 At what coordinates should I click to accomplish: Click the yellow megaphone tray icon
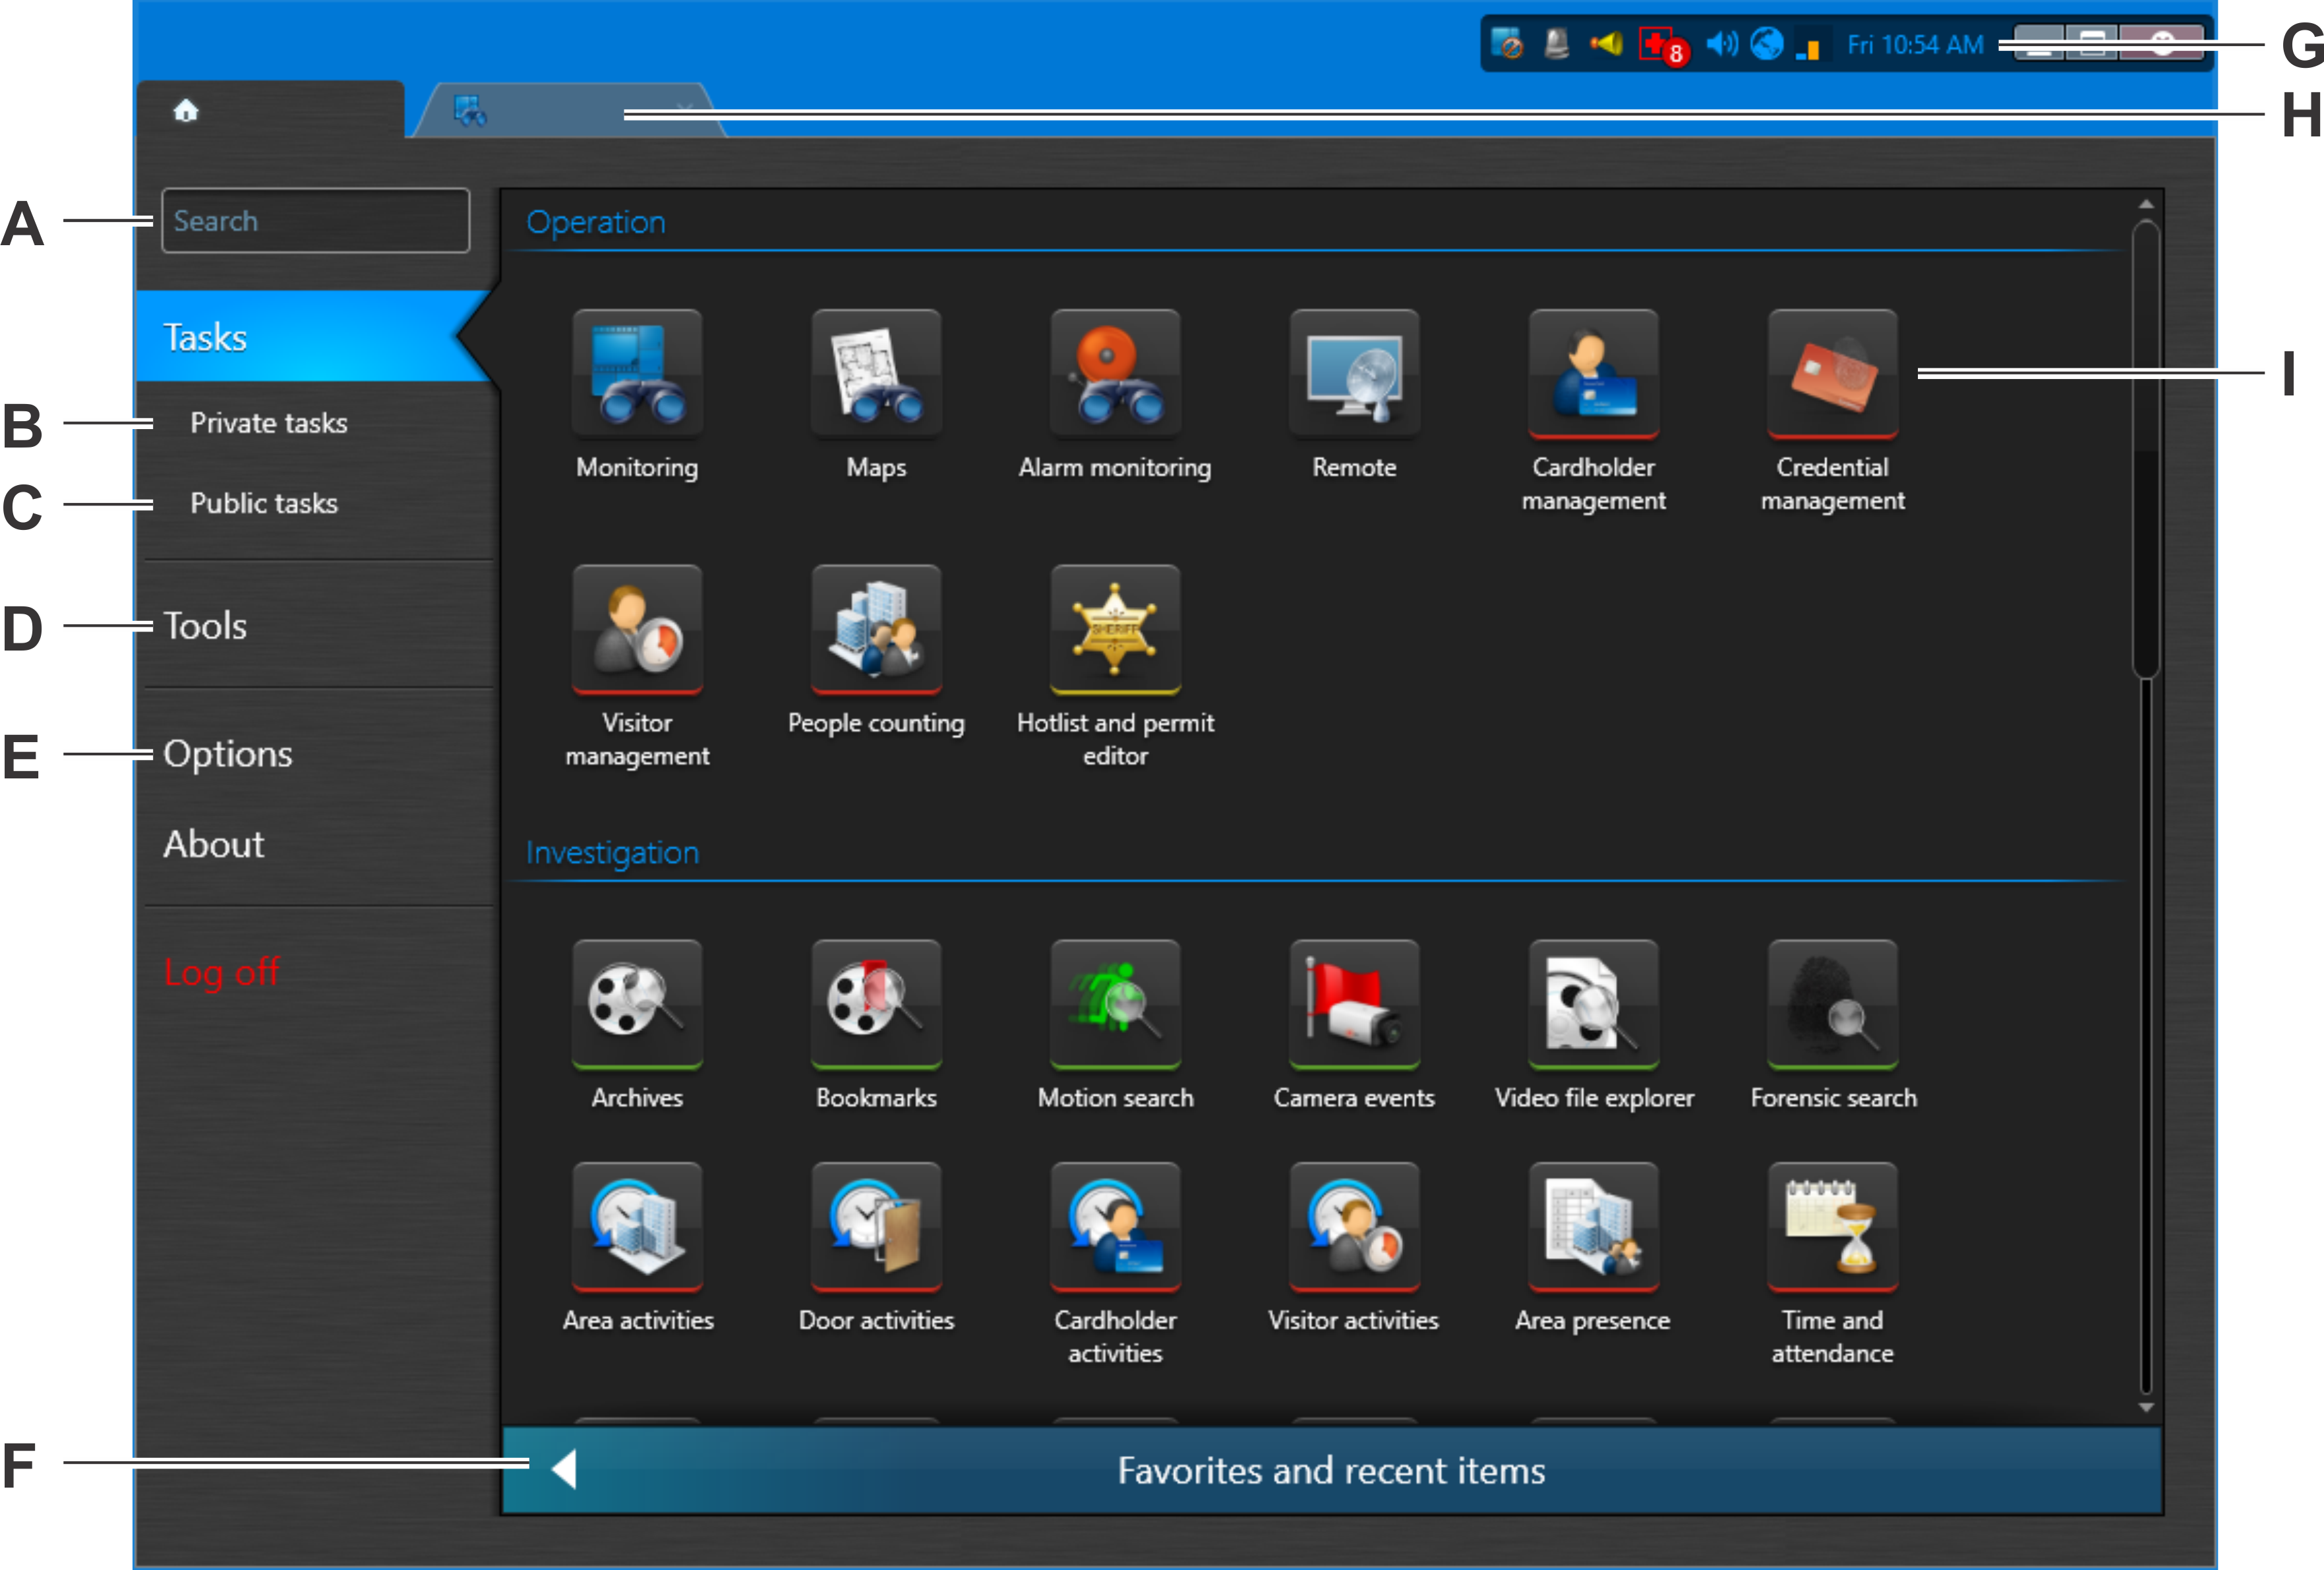click(1606, 44)
